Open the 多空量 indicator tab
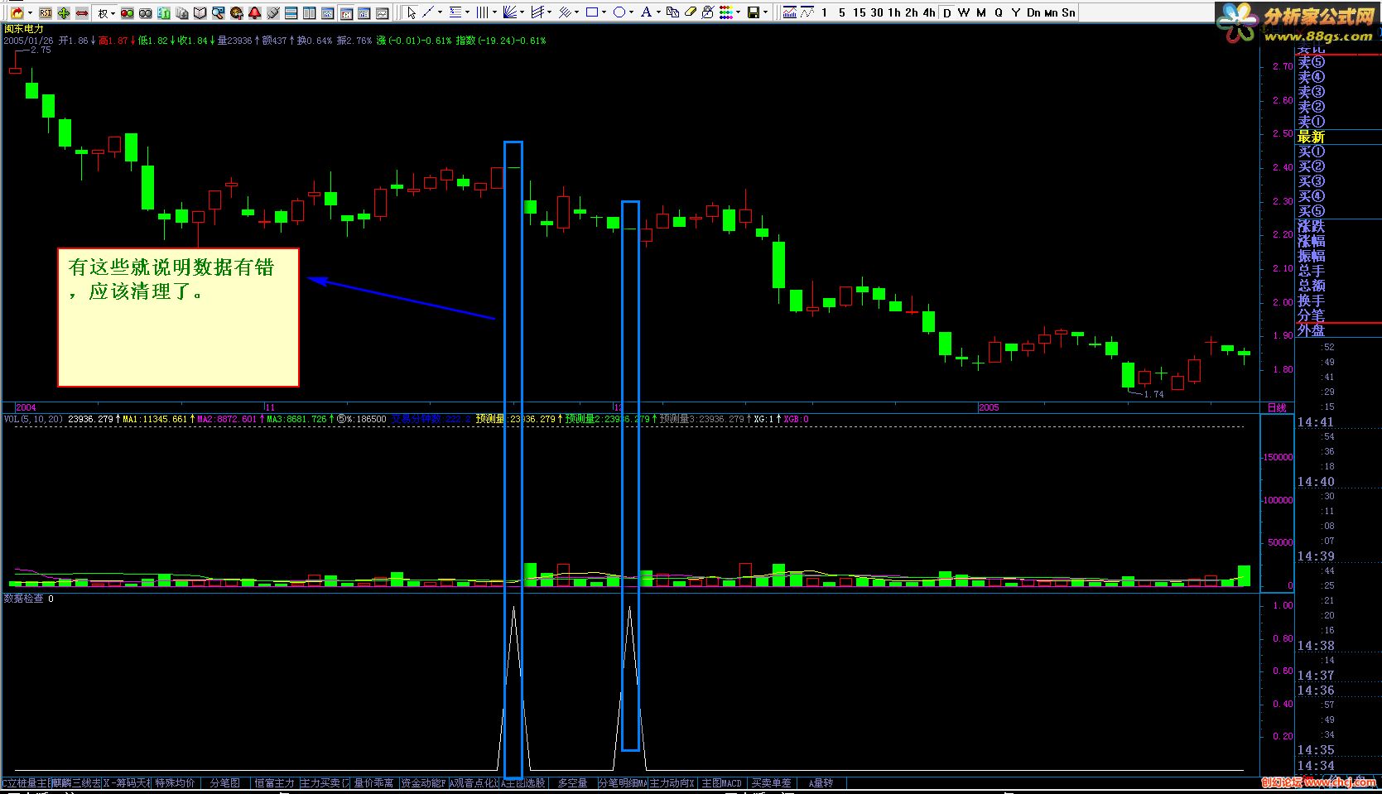Screen dimensions: 1382x794 pos(572,782)
